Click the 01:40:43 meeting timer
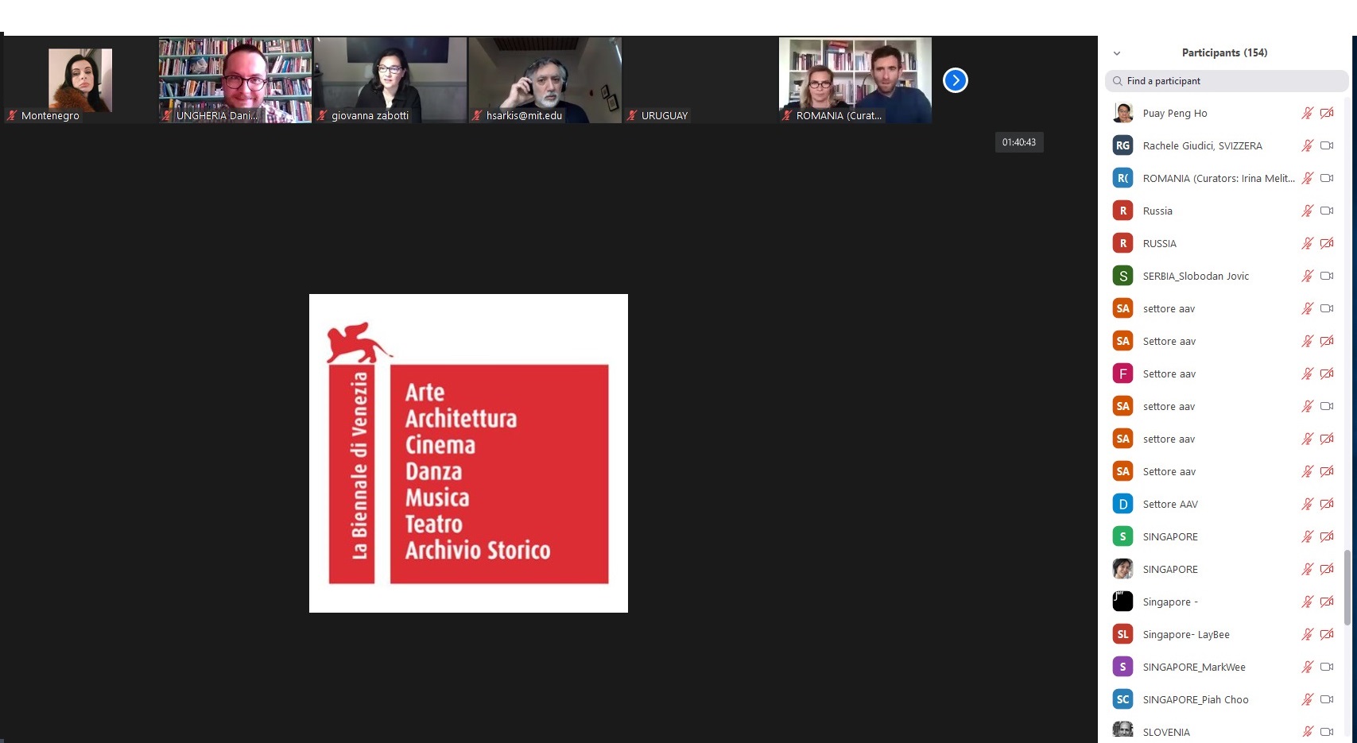The width and height of the screenshot is (1357, 743). (x=1019, y=142)
